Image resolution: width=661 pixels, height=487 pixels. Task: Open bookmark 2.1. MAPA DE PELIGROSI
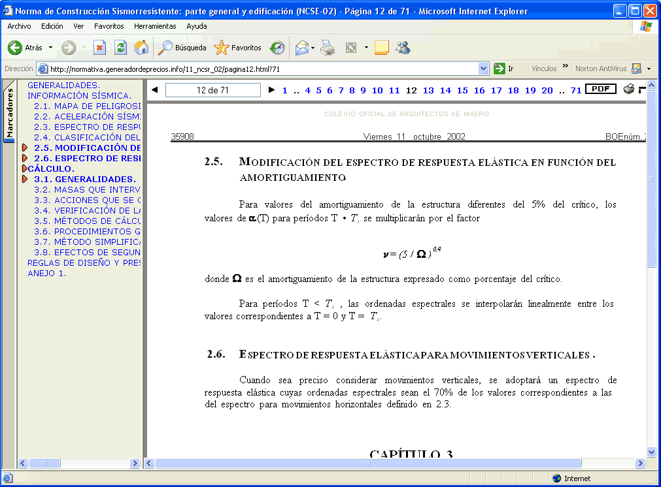pos(87,106)
